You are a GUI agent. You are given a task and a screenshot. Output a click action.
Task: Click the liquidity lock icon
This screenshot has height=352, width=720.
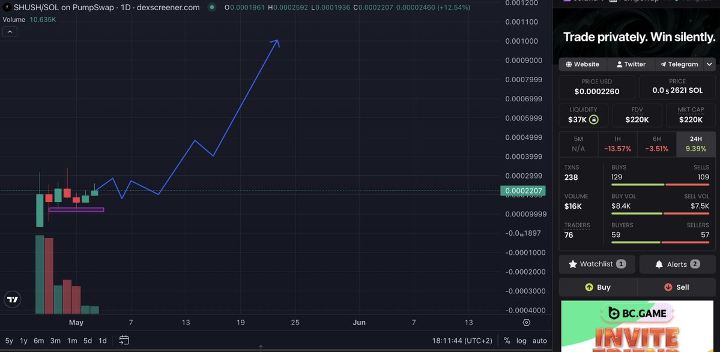[594, 119]
